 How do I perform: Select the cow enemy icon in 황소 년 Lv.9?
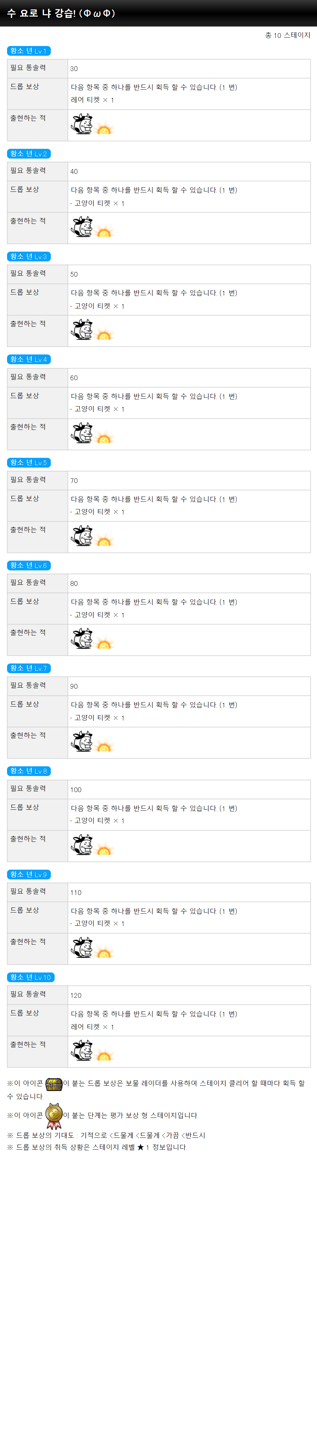coord(82,947)
